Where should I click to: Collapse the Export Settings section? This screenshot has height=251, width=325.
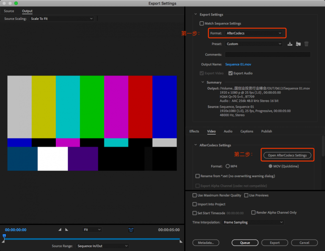(196, 14)
